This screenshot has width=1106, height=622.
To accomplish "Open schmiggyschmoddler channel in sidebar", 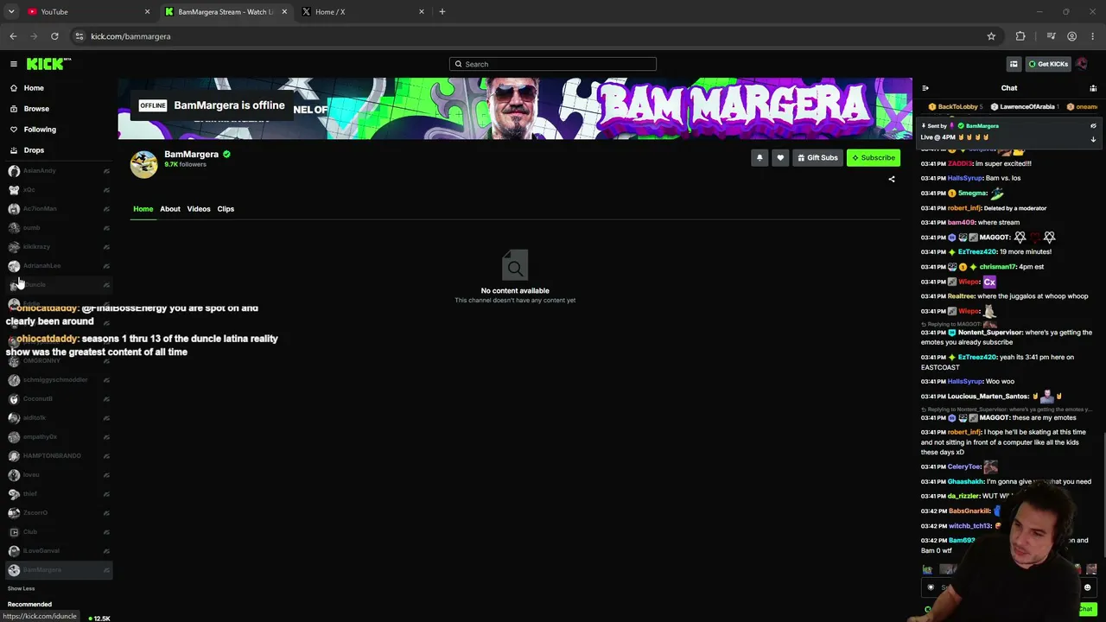I will coord(59,380).
